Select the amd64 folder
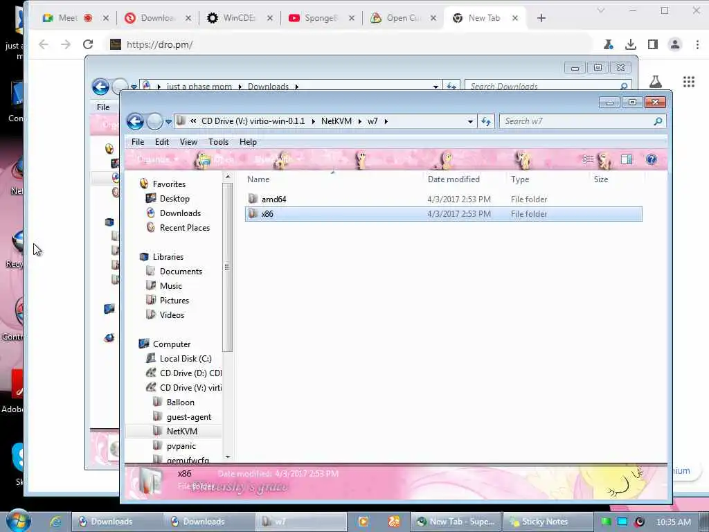 273,199
